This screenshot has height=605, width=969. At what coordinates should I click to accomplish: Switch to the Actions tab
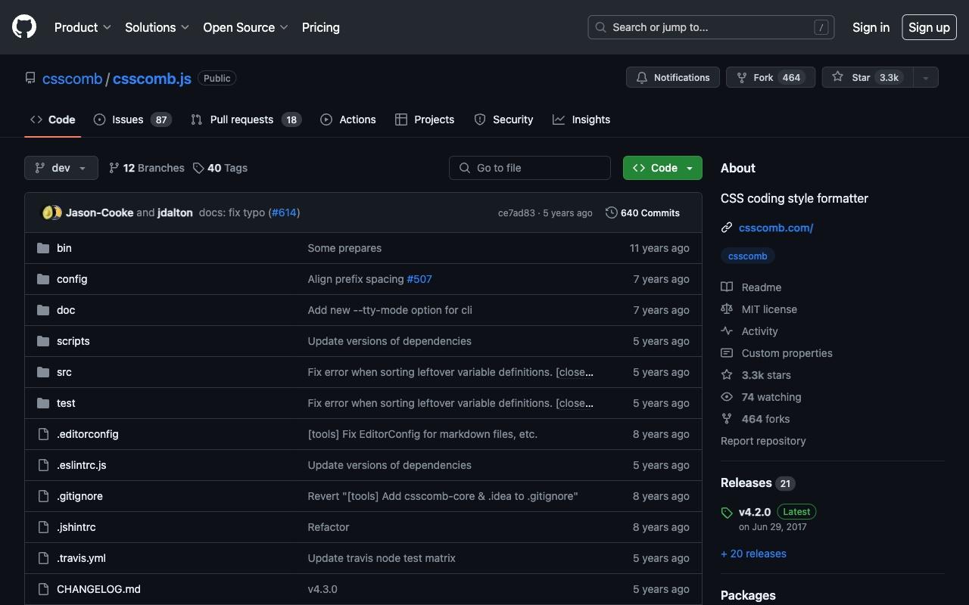click(348, 119)
